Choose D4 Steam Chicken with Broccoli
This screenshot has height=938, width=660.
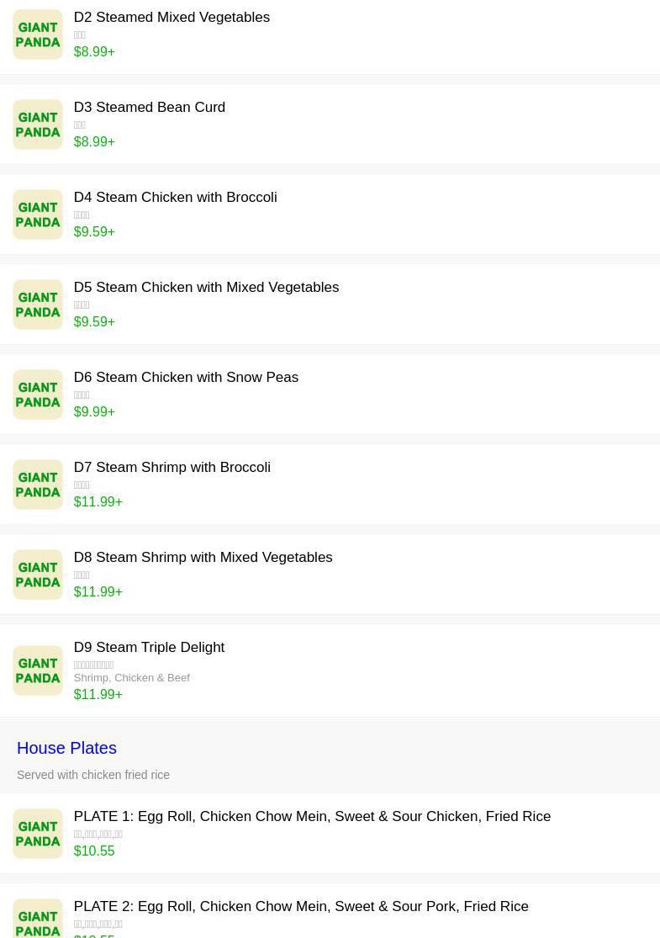[175, 198]
